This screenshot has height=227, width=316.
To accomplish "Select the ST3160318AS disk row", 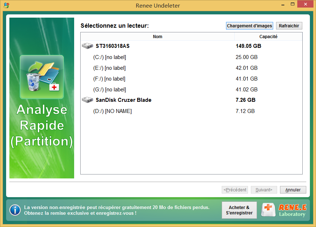I will pos(191,46).
